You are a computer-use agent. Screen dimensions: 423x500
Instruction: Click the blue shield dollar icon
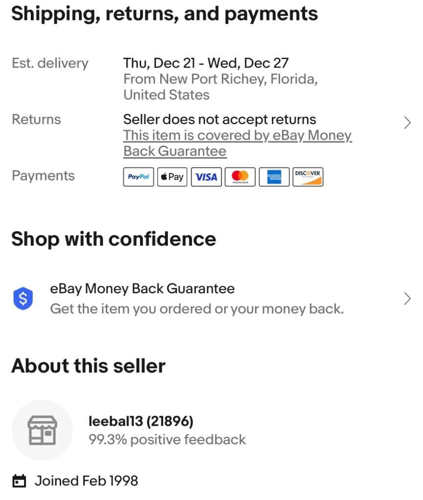coord(23,299)
